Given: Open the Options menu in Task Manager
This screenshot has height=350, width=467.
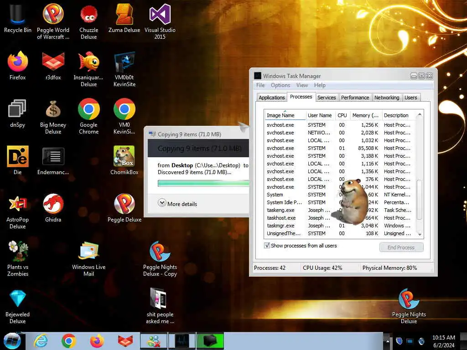Looking at the screenshot, I should [280, 85].
